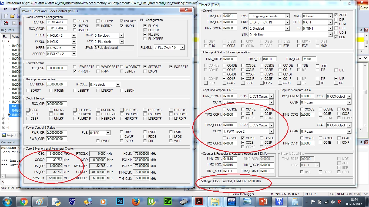Uncheck the ARPE checkbox in TIM2
Image resolution: width=369 pixels, height=207 pixels.
(336, 15)
